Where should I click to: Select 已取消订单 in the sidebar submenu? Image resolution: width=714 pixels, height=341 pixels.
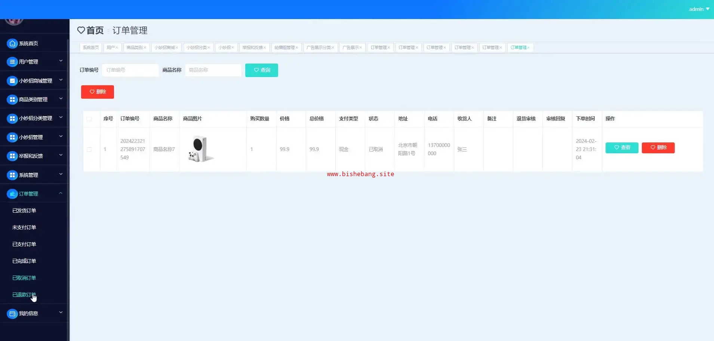[24, 278]
